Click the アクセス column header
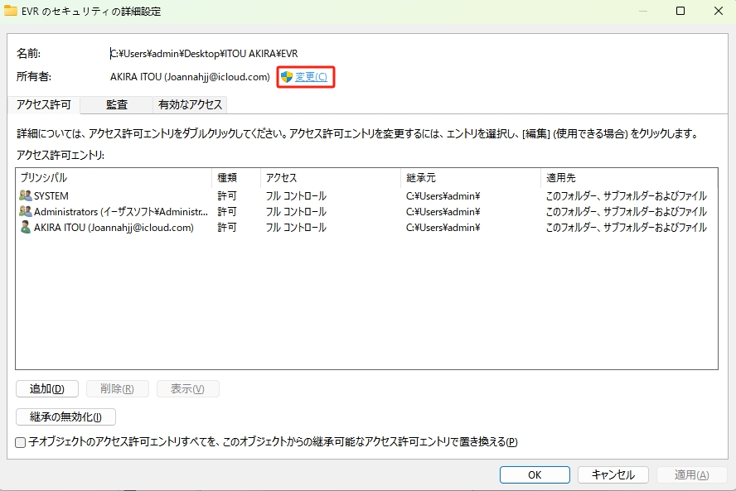This screenshot has width=736, height=491. pos(330,178)
